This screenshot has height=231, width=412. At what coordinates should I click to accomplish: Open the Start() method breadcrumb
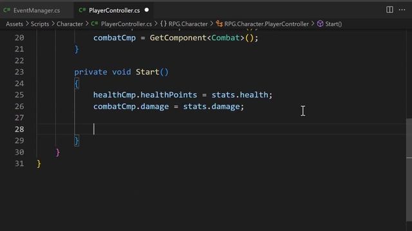point(333,24)
